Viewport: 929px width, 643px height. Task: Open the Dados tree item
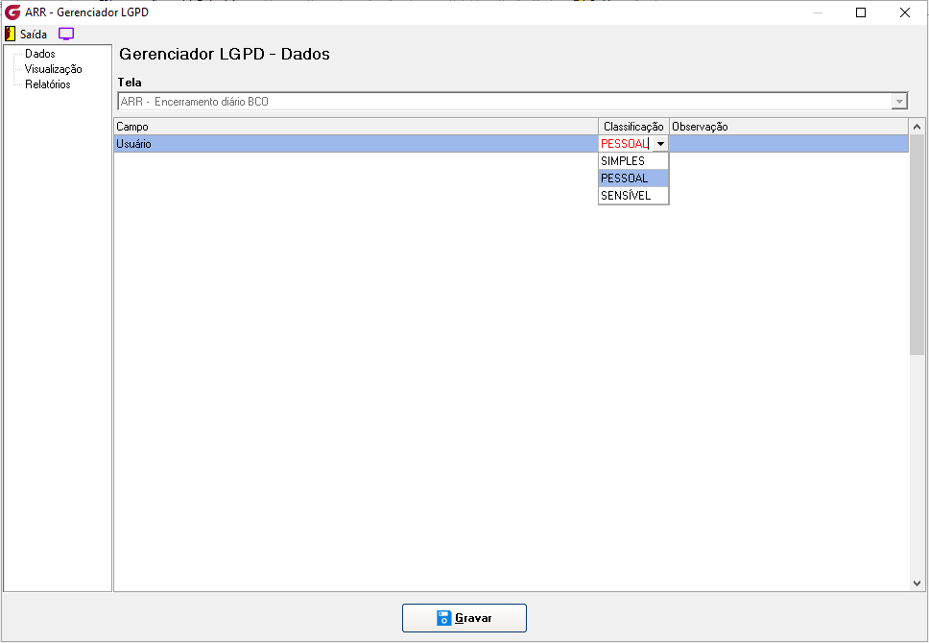pos(39,54)
